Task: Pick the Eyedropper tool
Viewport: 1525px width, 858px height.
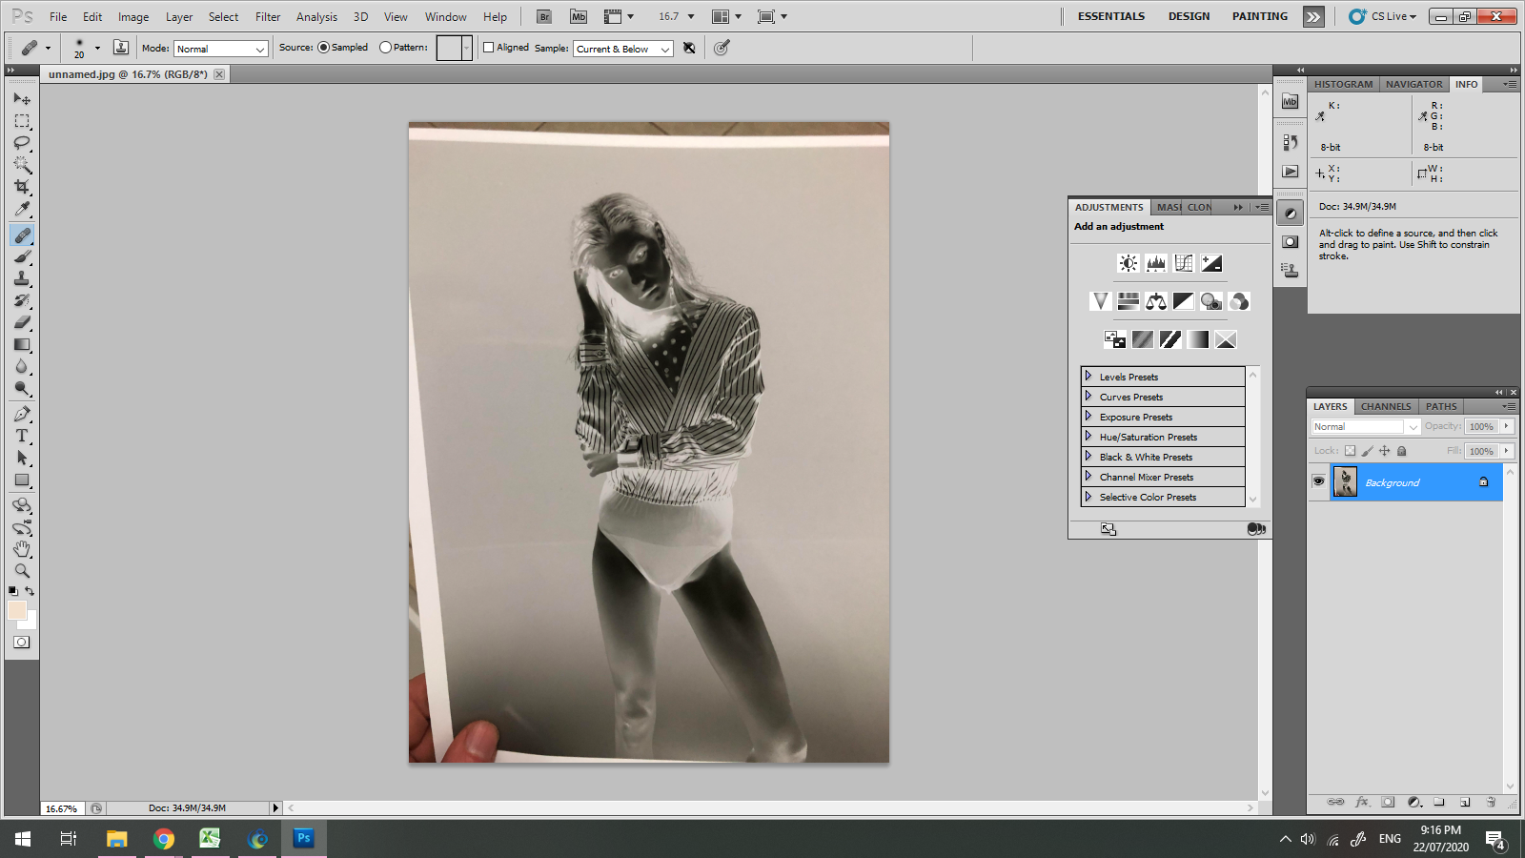Action: [22, 210]
